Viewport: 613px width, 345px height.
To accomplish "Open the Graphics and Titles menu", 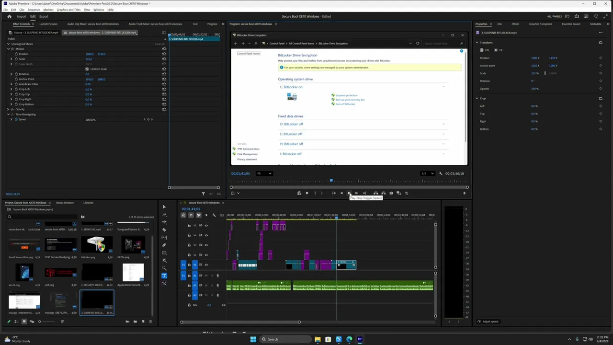I will (68, 10).
